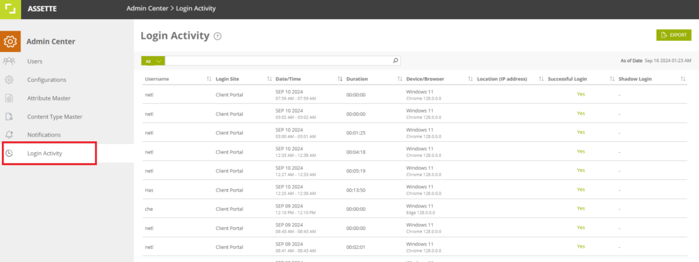The image size is (699, 262).
Task: Click the Notifications bell icon
Action: point(9,134)
